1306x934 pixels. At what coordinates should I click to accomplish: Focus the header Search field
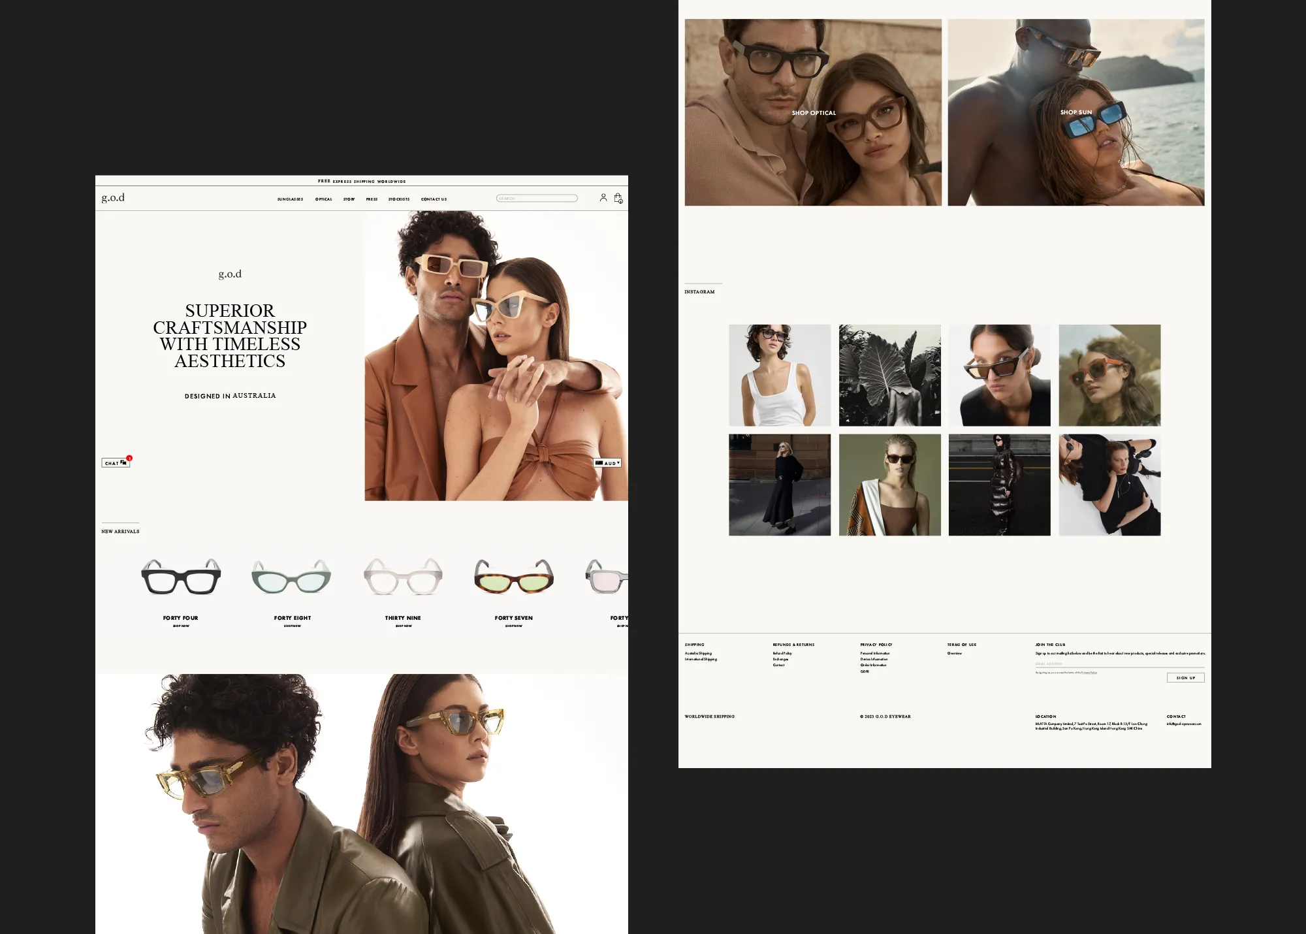pyautogui.click(x=537, y=198)
